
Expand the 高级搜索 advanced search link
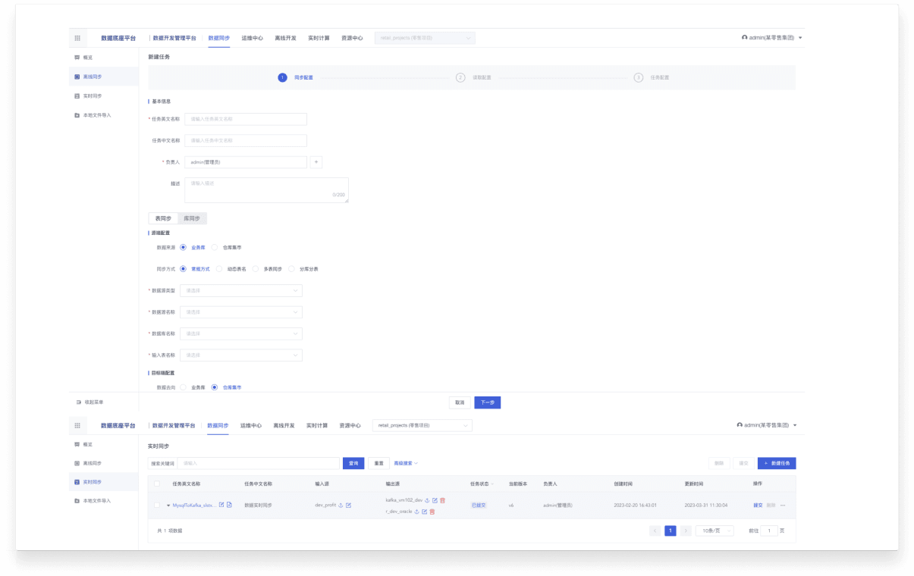pyautogui.click(x=406, y=463)
